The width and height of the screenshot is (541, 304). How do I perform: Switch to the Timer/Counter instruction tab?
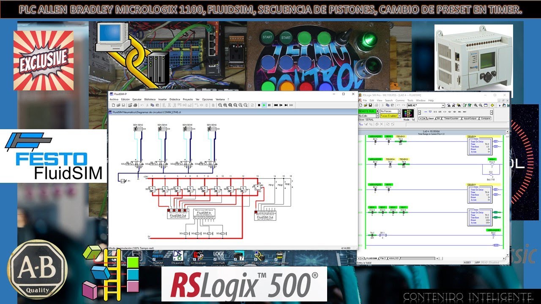[x=451, y=119]
